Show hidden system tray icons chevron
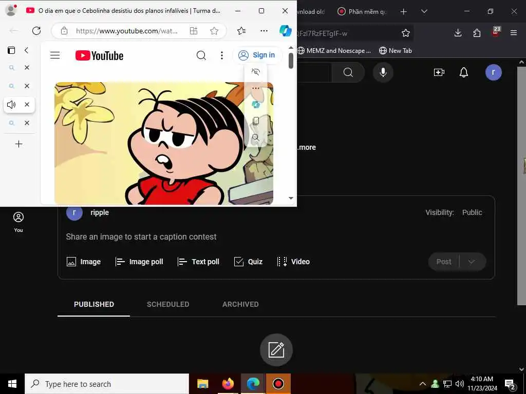 pyautogui.click(x=423, y=384)
